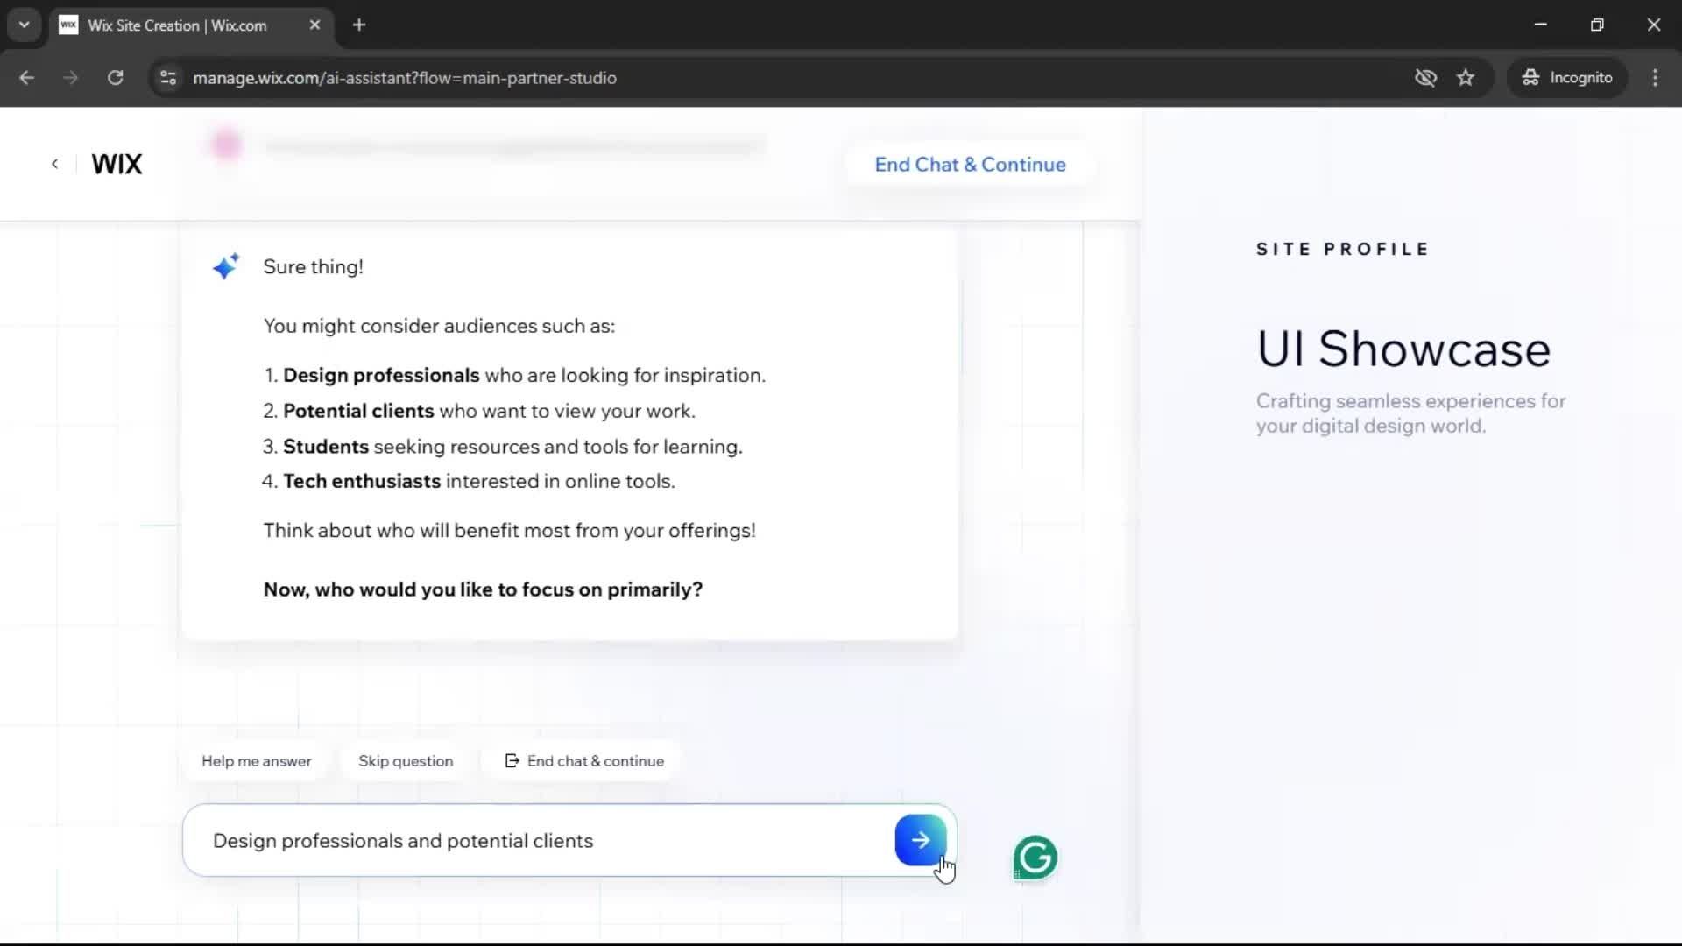
Task: Click browser forward arrow
Action: point(70,78)
